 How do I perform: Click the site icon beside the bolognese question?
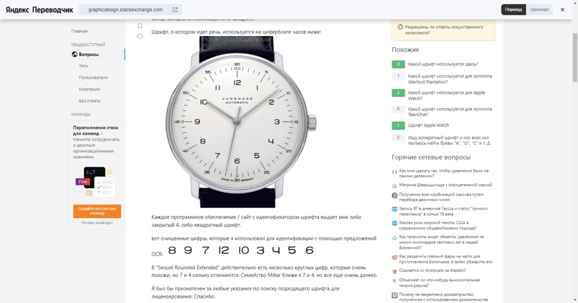click(394, 257)
